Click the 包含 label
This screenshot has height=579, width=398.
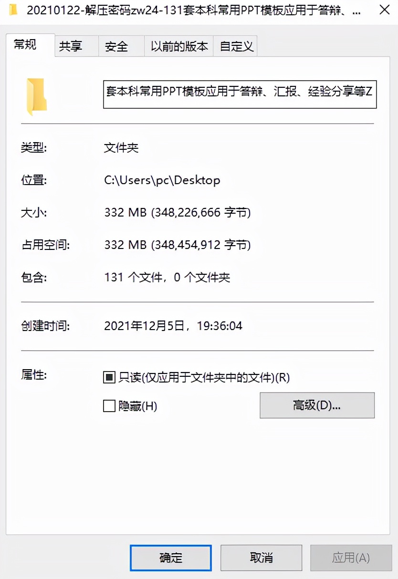(x=33, y=278)
